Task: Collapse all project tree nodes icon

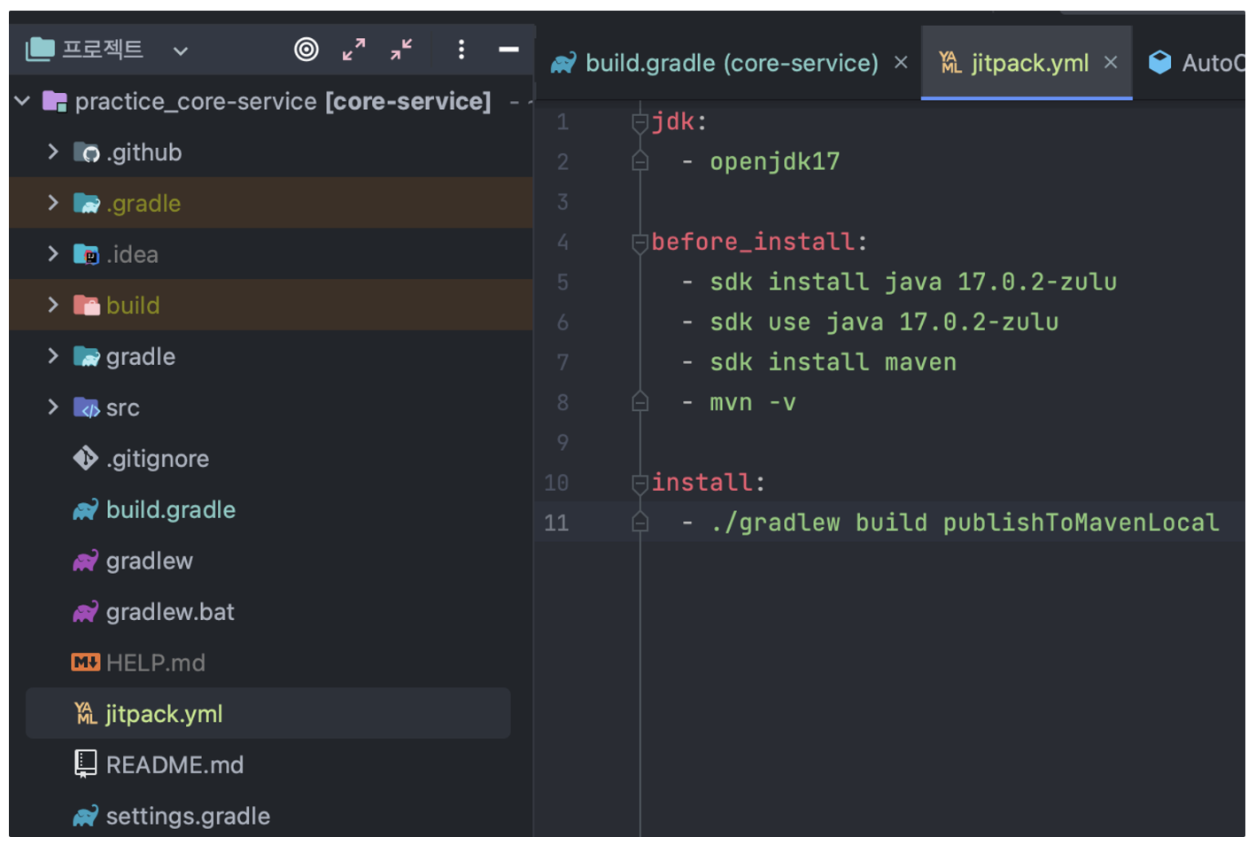Action: pyautogui.click(x=401, y=50)
